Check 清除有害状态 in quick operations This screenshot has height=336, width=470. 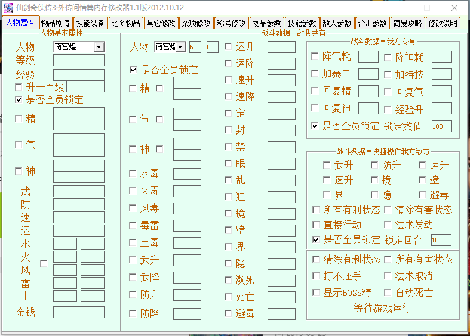tap(388, 210)
